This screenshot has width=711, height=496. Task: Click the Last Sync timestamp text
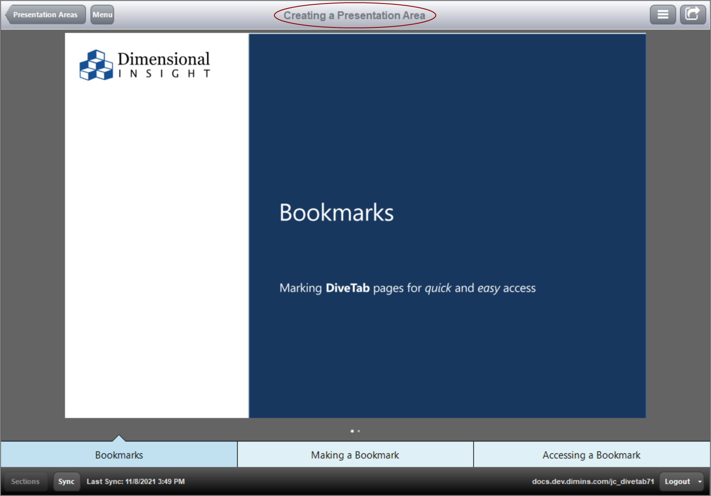[x=136, y=482]
